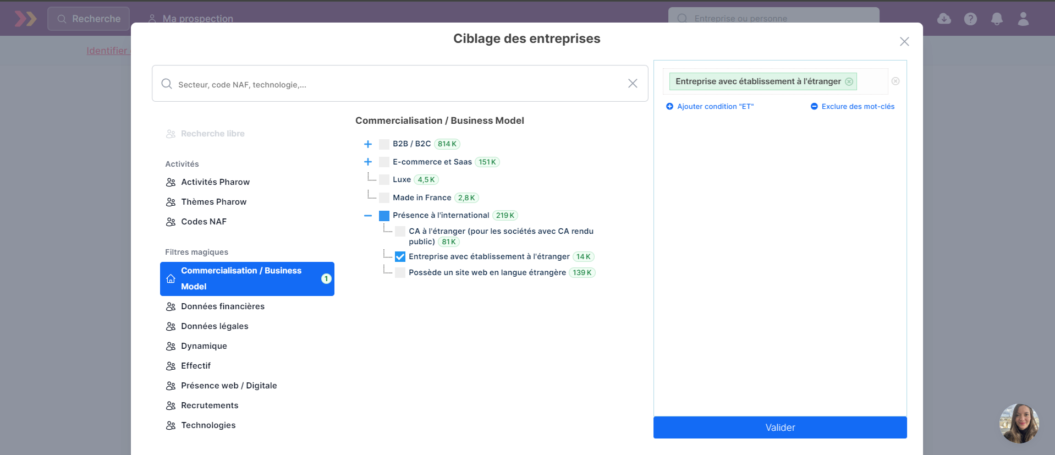
Task: Expand the B2B / B2C tree node
Action: (x=368, y=144)
